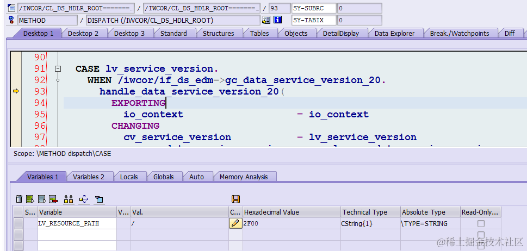The height and width of the screenshot is (251, 527).
Task: Click the first /IWCOR/CL_DS_HDLR_ROOT program field
Action: click(76, 8)
